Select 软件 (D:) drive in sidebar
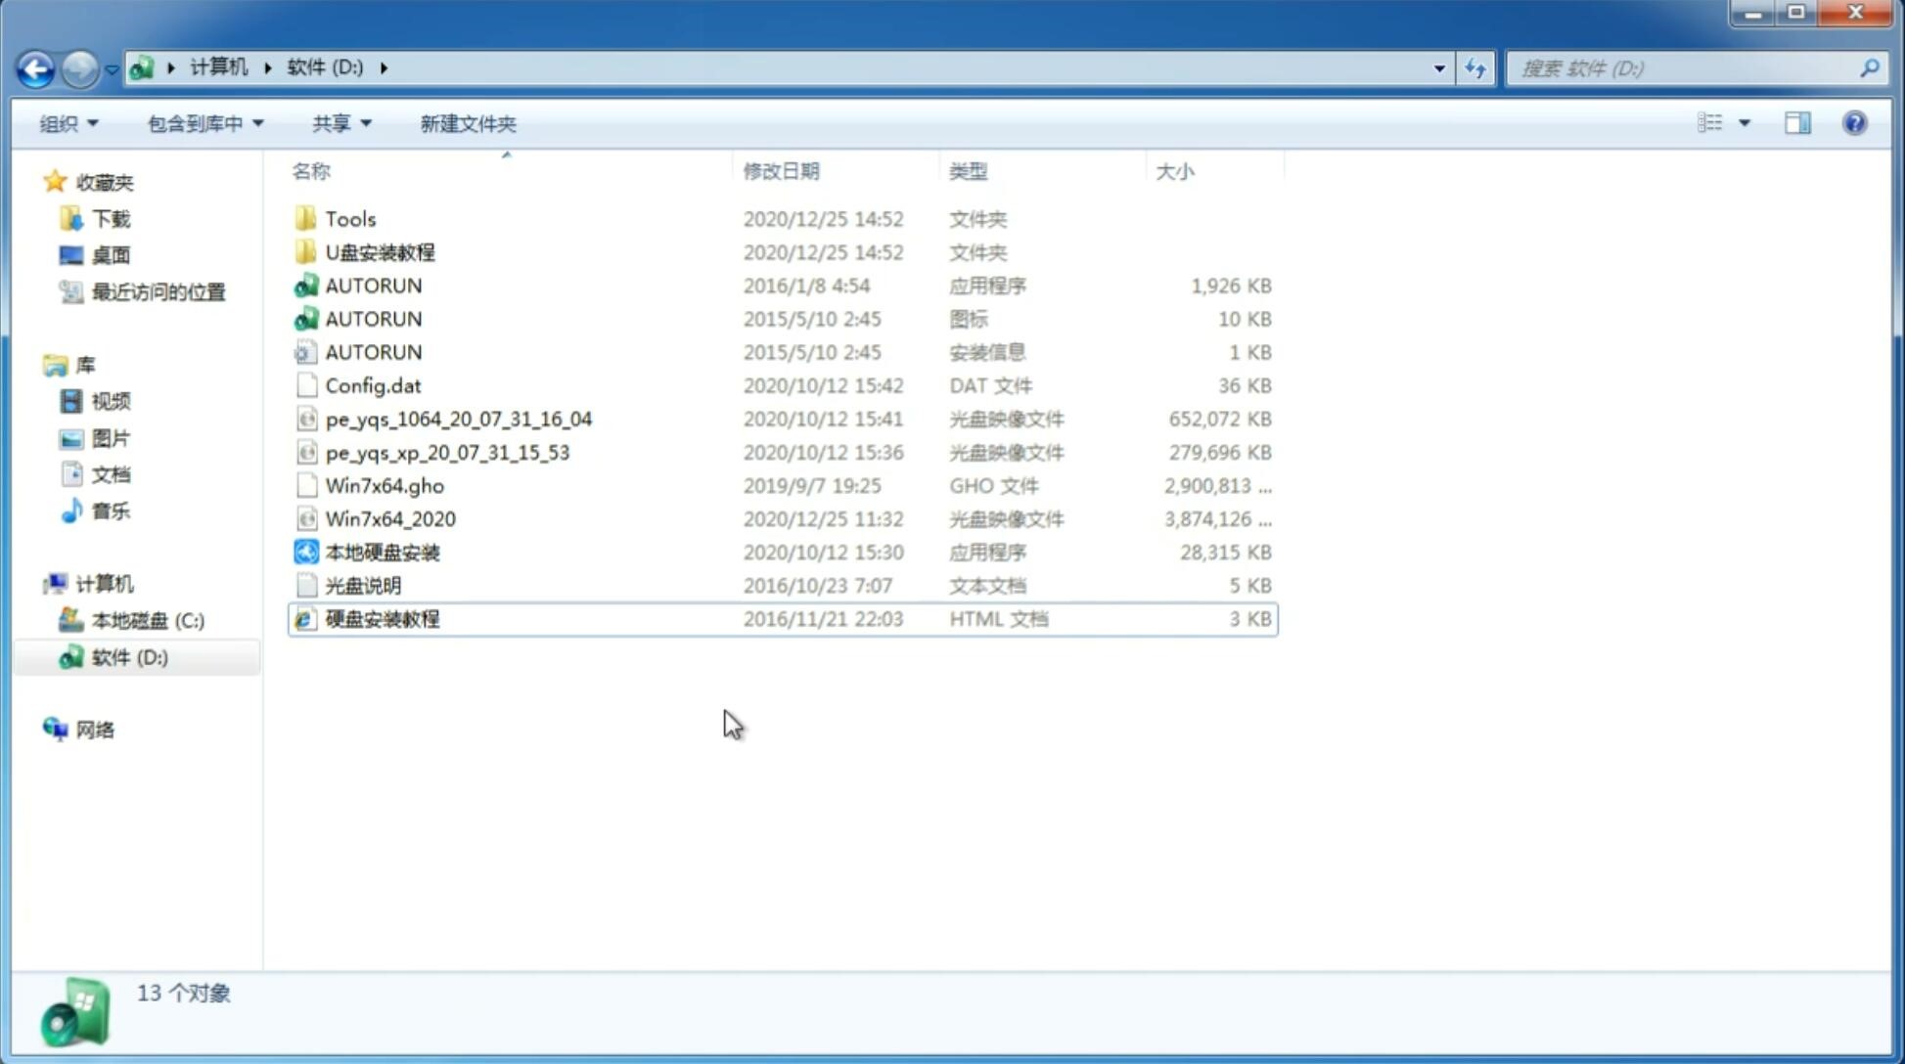This screenshot has width=1905, height=1064. coord(128,656)
